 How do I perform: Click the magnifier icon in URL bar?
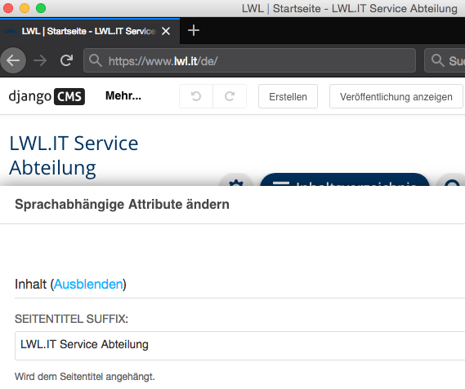pos(96,60)
